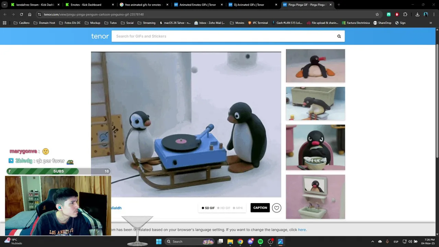Click the green extension icon in toolbar
This screenshot has height=247, width=439.
[x=389, y=14]
